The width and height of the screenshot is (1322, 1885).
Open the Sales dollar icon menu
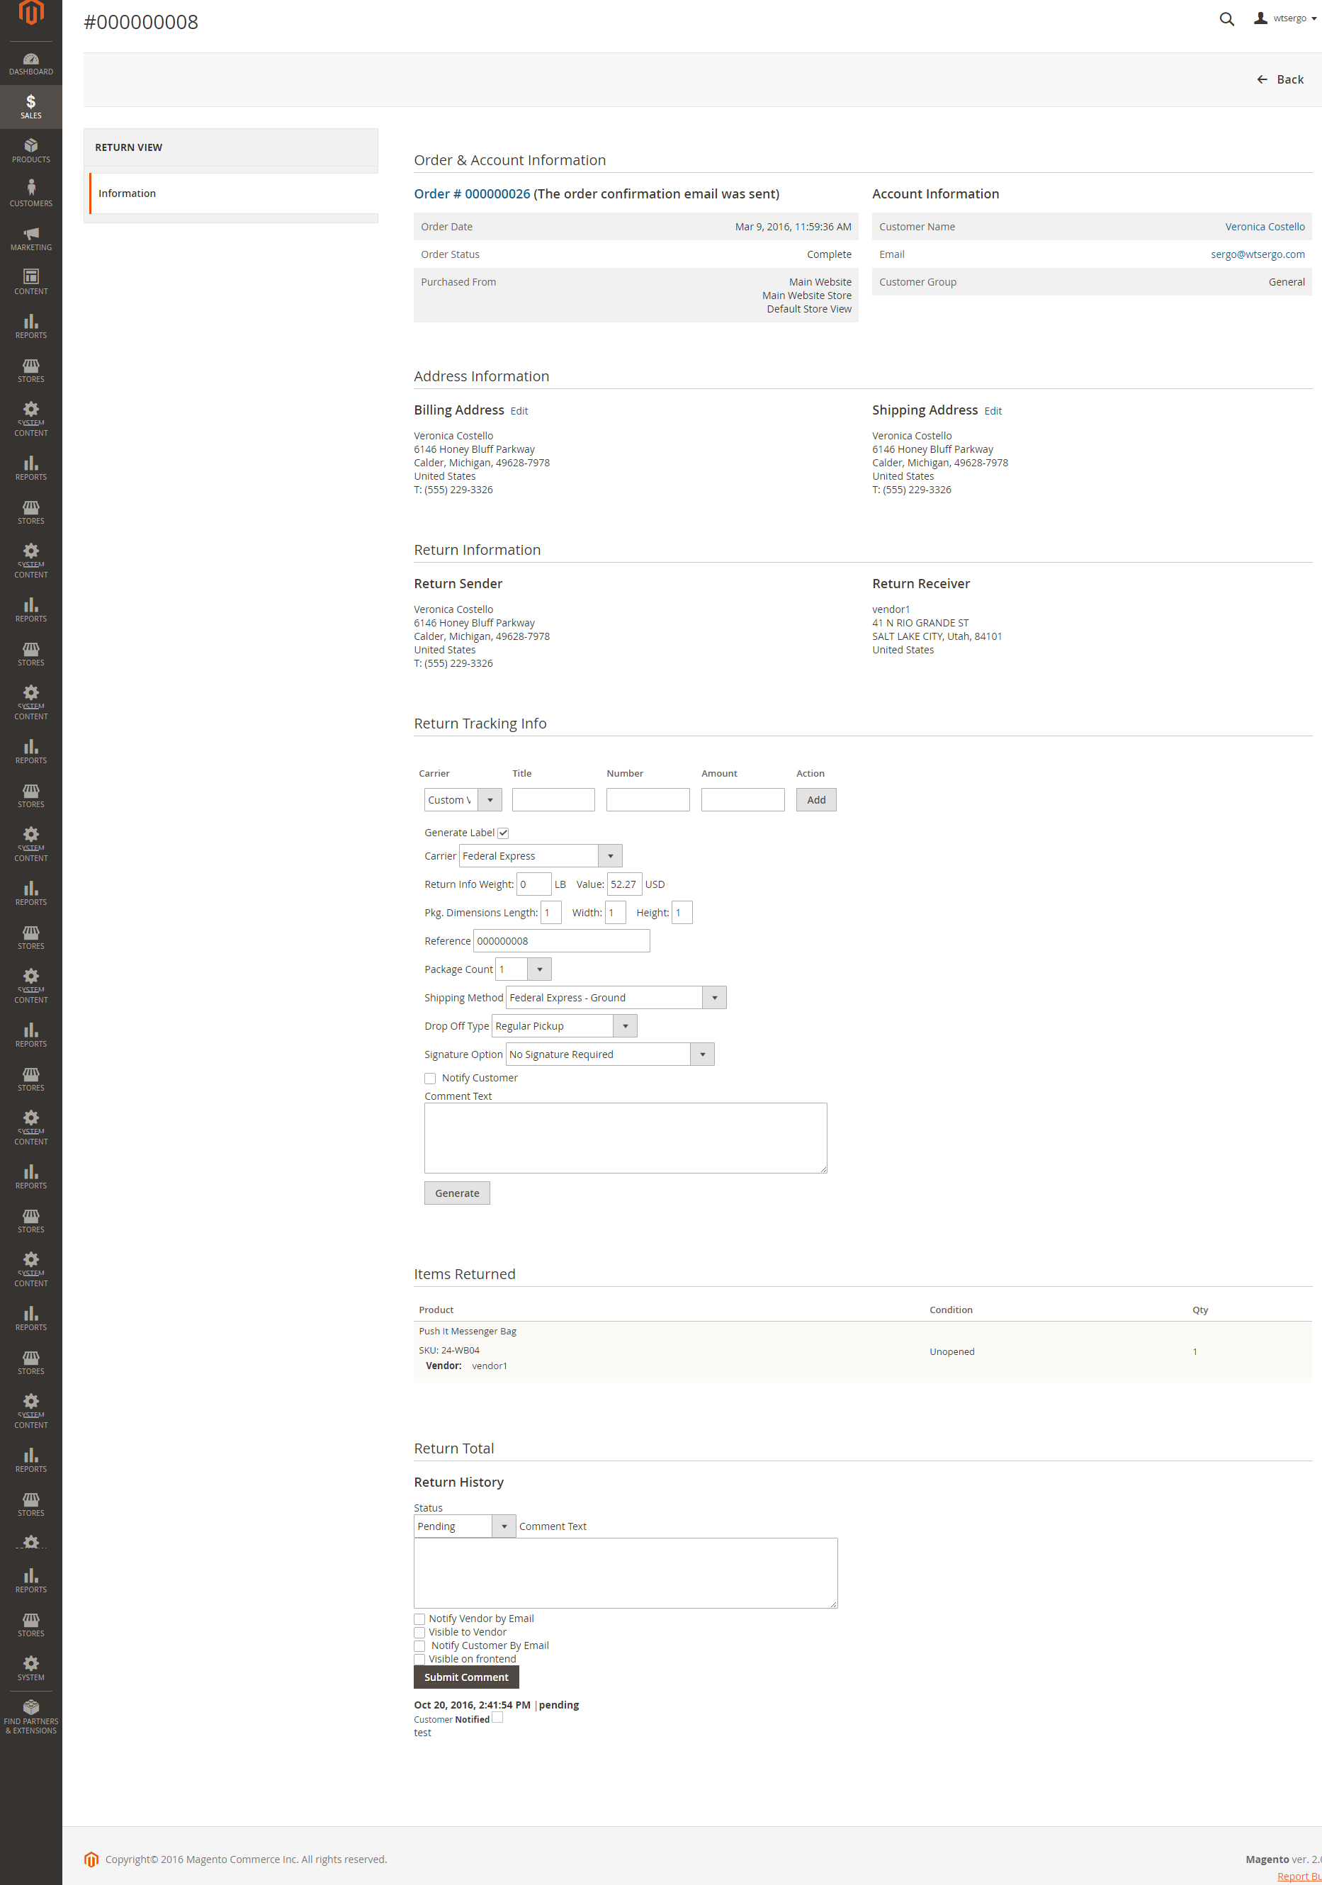[x=31, y=107]
